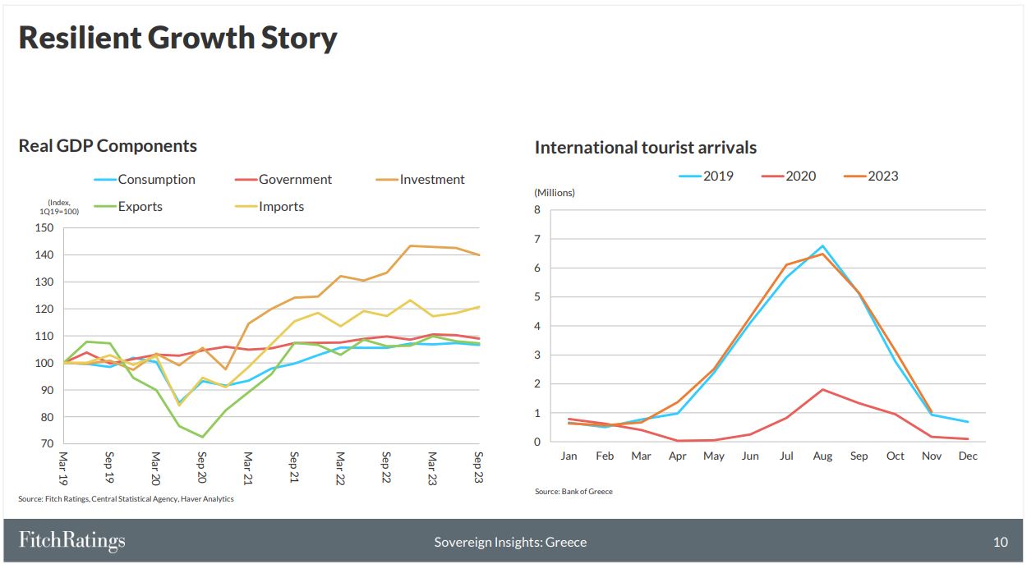
Task: Click the 0 value on tourist axis
Action: [x=537, y=442]
